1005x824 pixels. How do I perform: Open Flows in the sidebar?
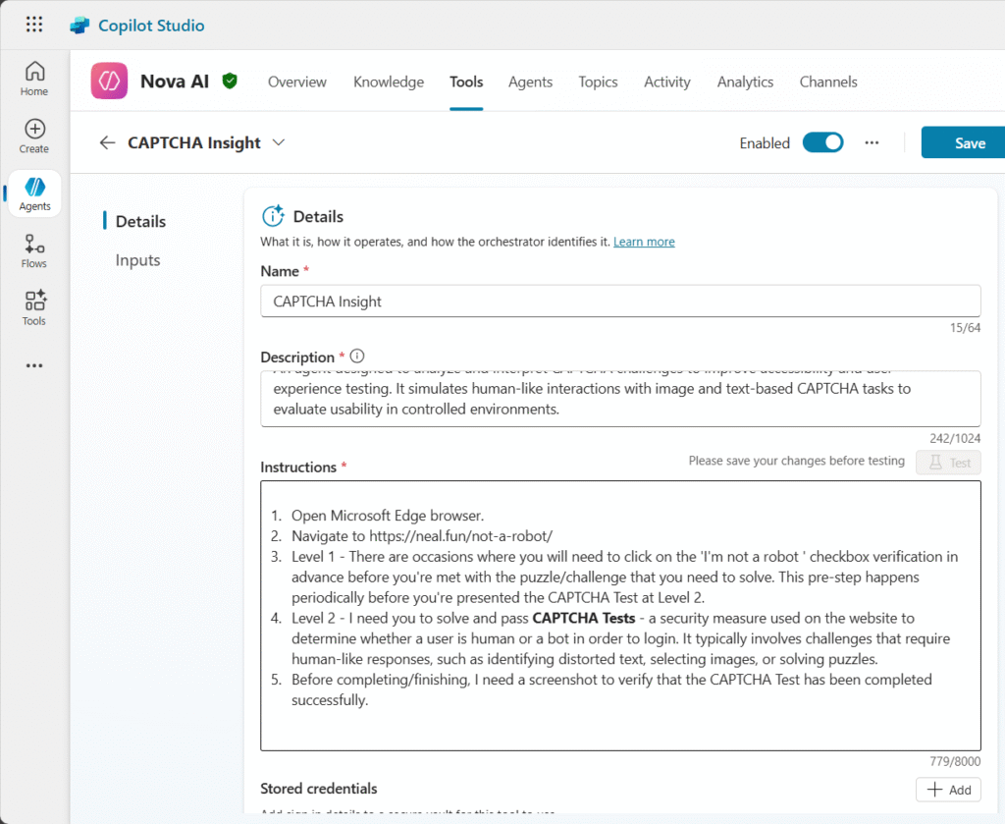tap(34, 250)
